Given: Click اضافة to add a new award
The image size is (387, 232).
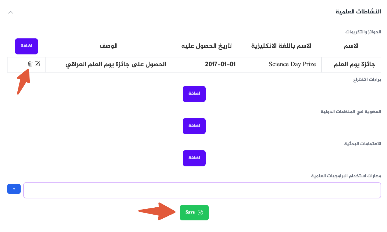Looking at the screenshot, I should click(x=27, y=46).
